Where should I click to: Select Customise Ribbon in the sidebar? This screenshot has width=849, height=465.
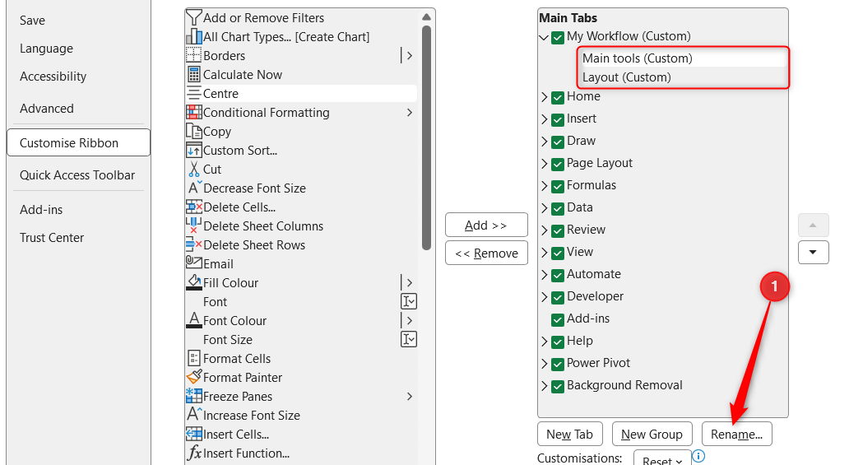point(78,142)
